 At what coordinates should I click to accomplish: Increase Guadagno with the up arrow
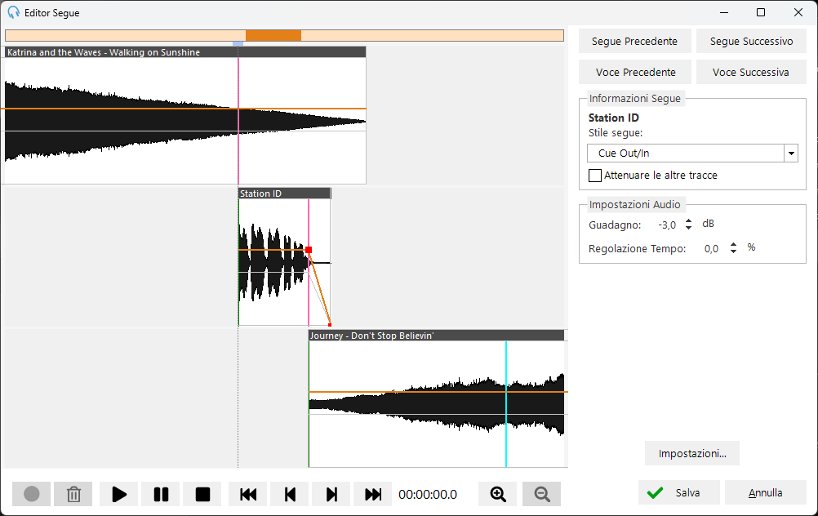689,220
